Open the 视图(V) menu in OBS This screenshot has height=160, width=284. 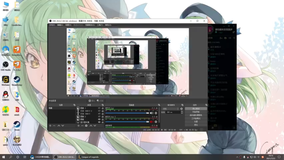pyautogui.click(x=68, y=25)
